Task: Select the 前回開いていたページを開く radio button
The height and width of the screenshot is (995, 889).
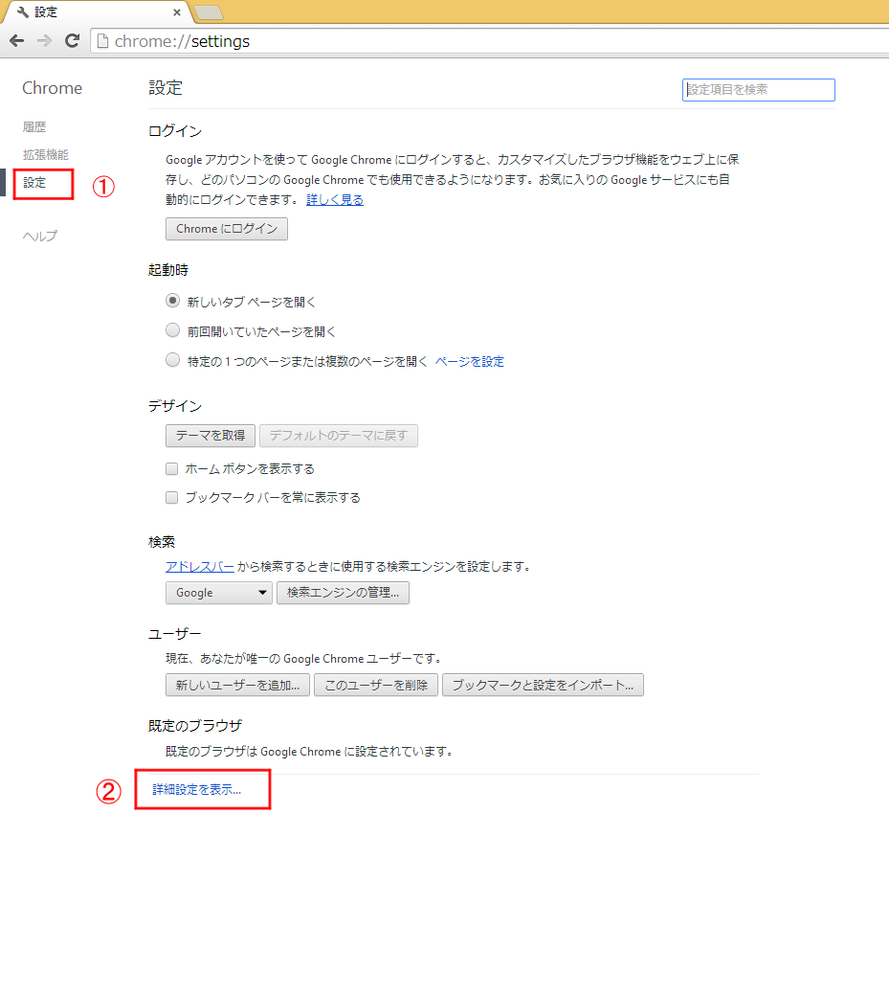Action: pyautogui.click(x=172, y=330)
